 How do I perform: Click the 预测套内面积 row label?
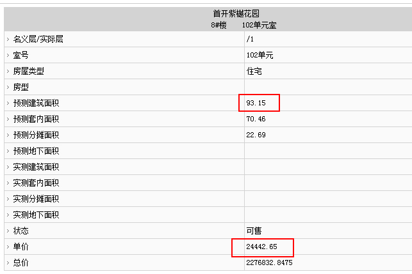36,119
